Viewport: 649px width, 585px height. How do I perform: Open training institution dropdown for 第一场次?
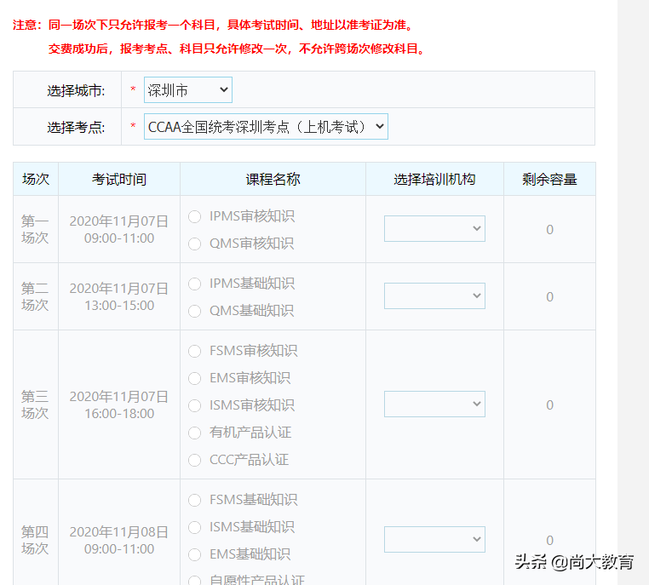pyautogui.click(x=434, y=228)
